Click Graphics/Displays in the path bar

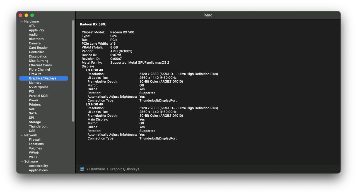124,169
